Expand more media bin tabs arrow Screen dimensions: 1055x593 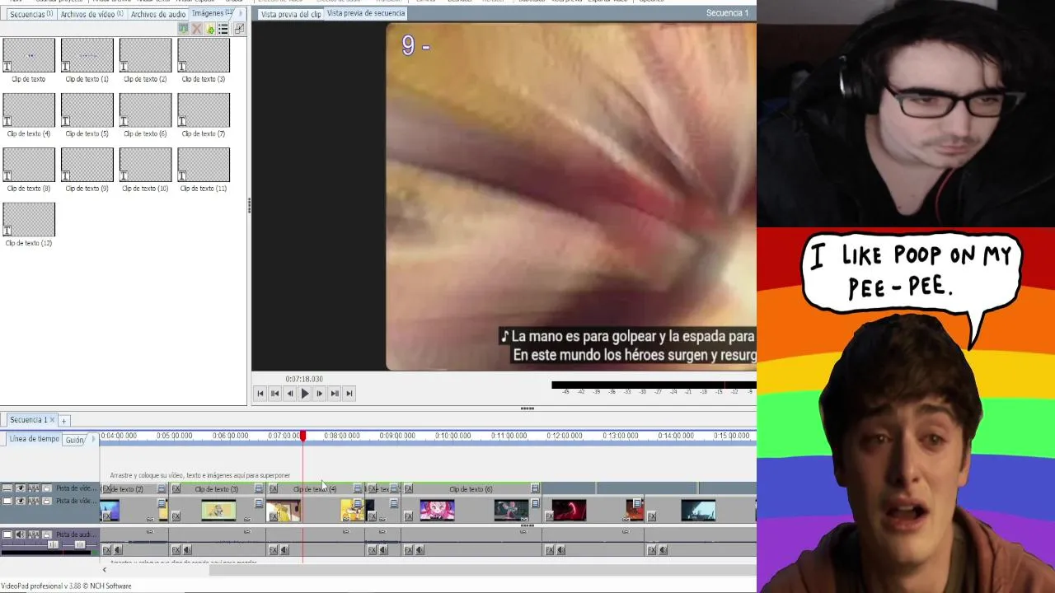(241, 13)
